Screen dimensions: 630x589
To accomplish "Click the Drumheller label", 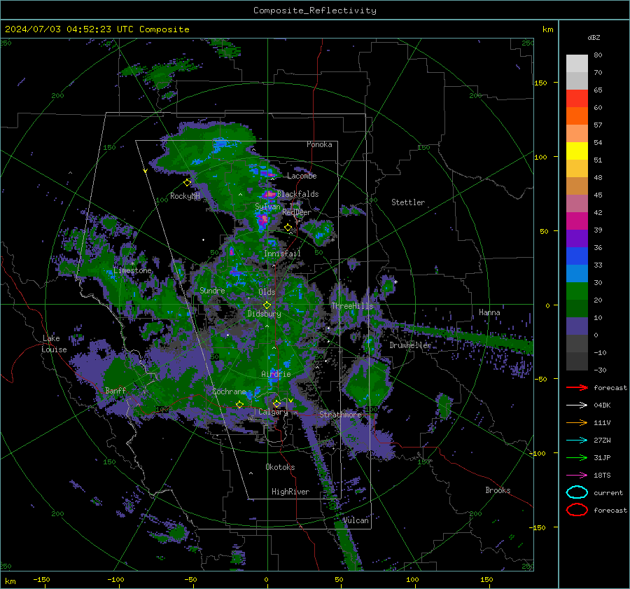I will click(x=410, y=345).
